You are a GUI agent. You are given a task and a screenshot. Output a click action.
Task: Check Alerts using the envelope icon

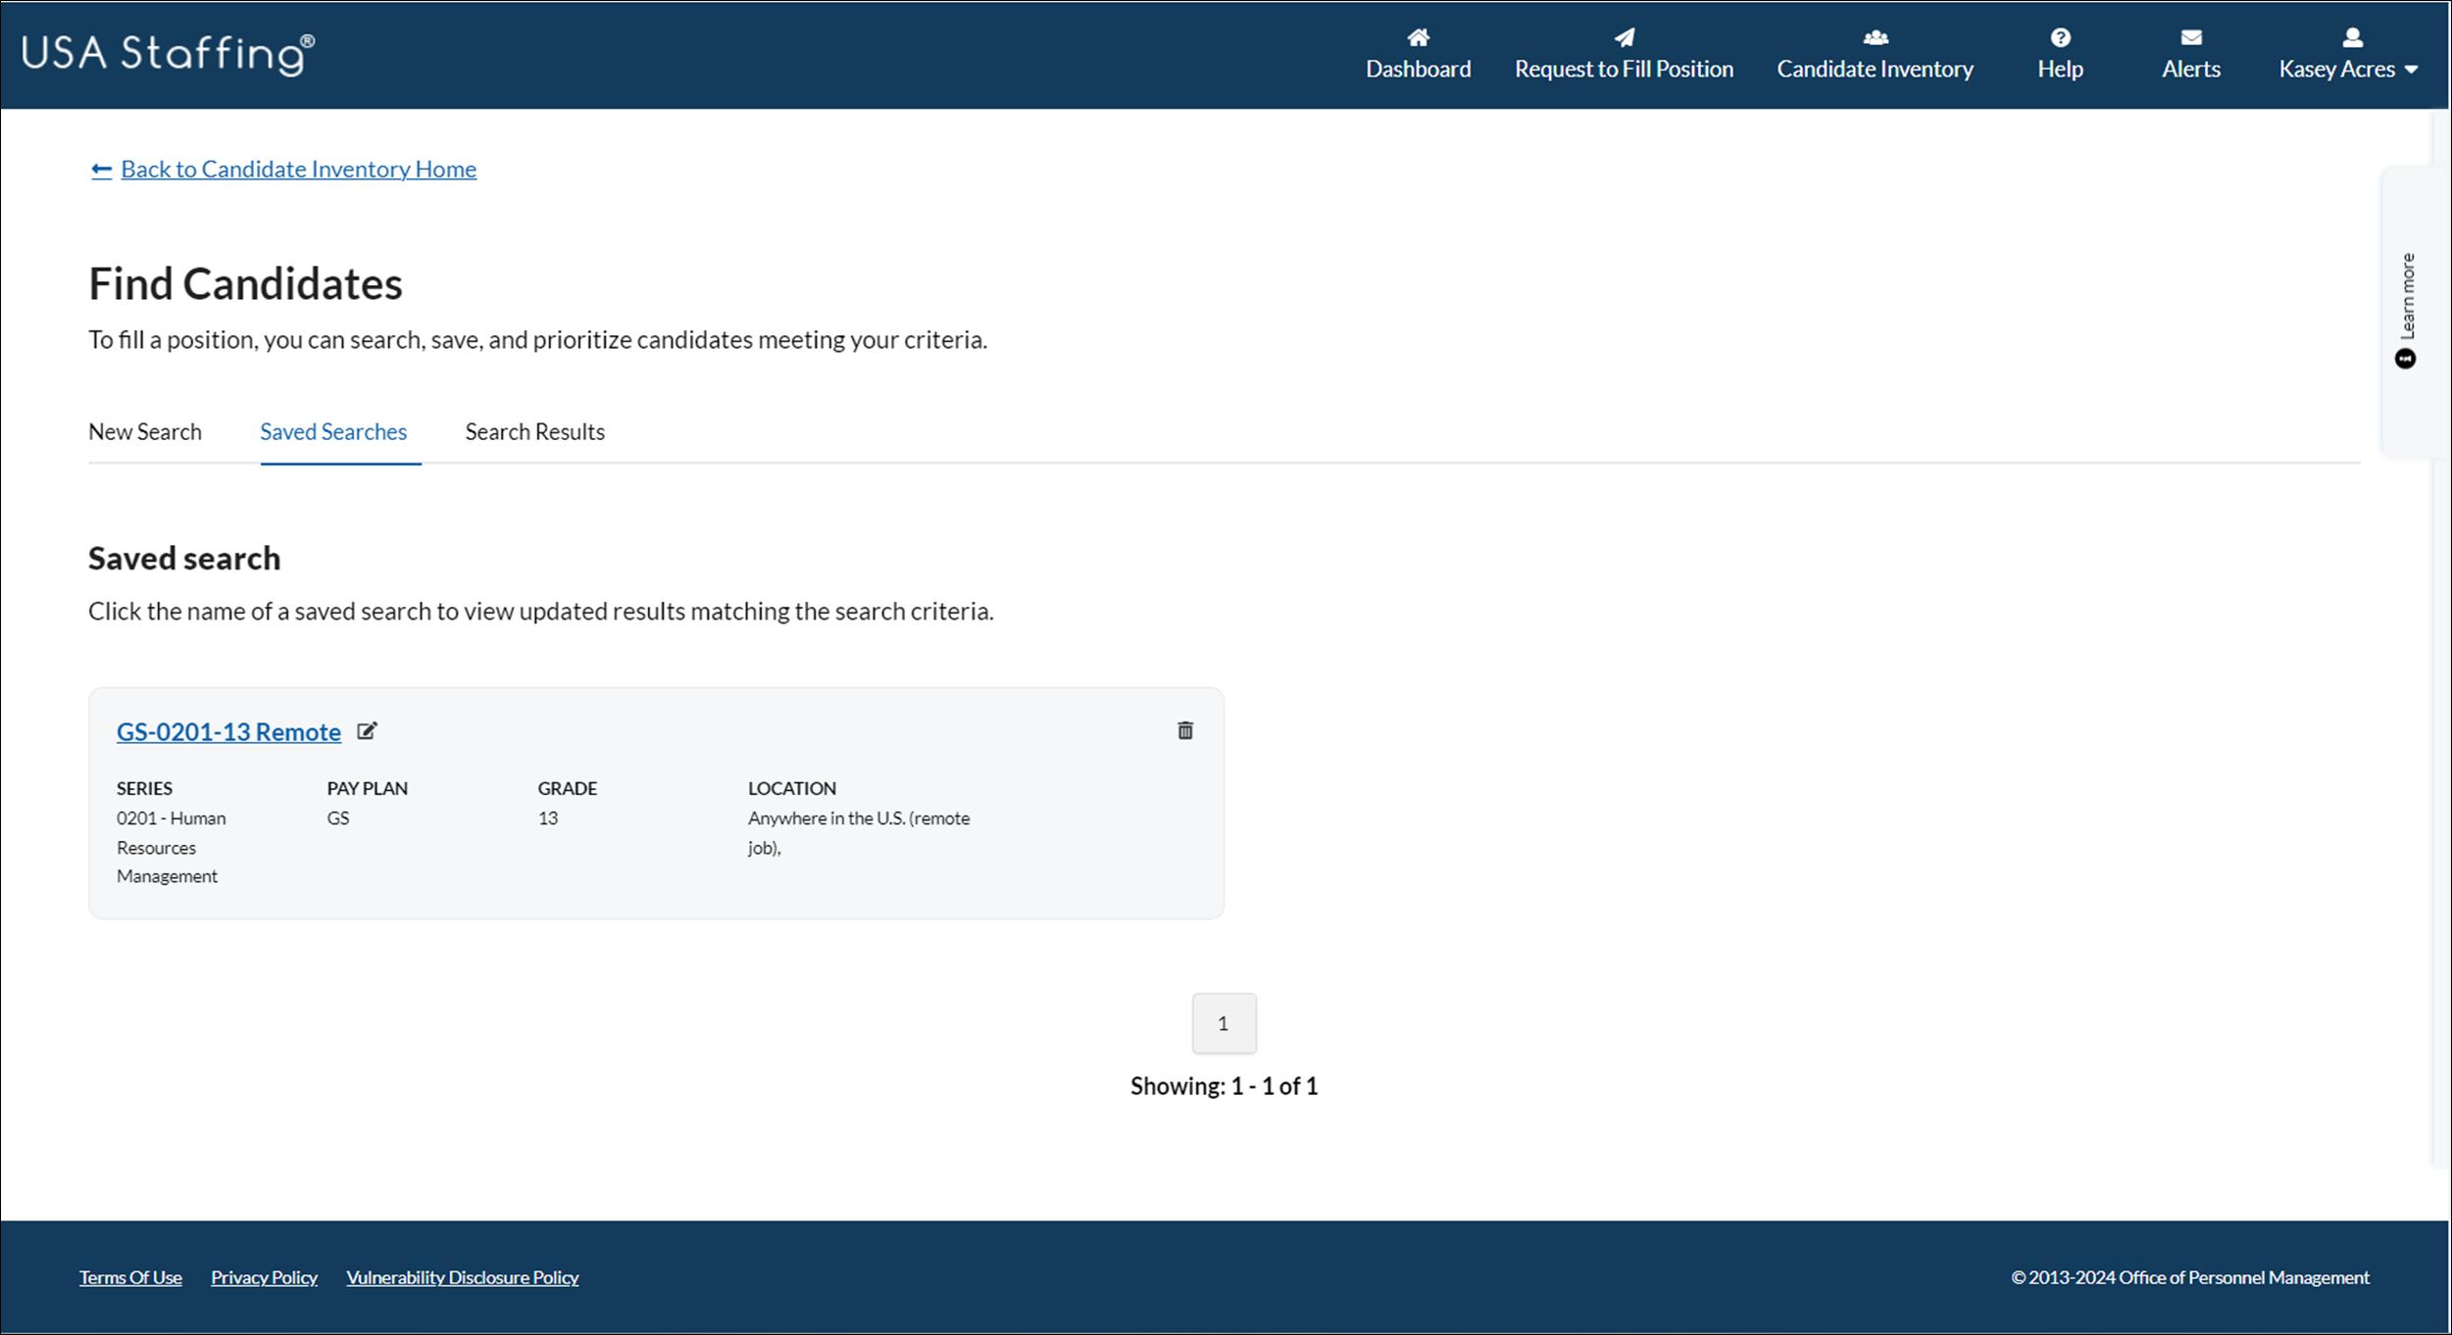[x=2190, y=37]
